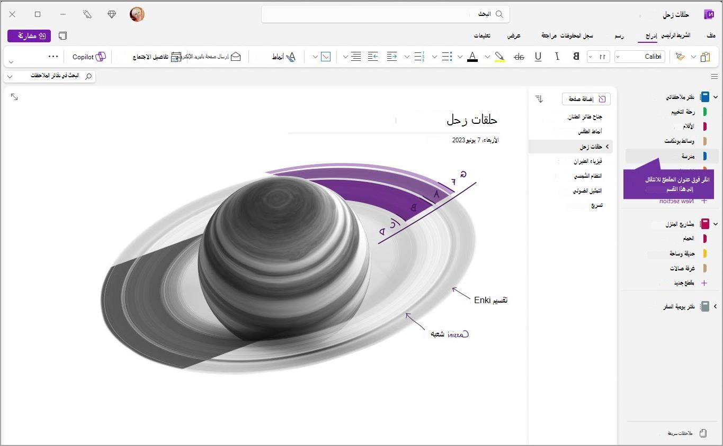Open the numbering style dropdown arrow

coord(407,57)
